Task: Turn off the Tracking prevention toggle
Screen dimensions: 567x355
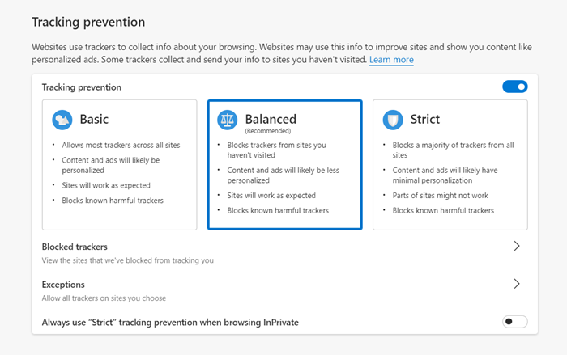Action: coord(514,87)
